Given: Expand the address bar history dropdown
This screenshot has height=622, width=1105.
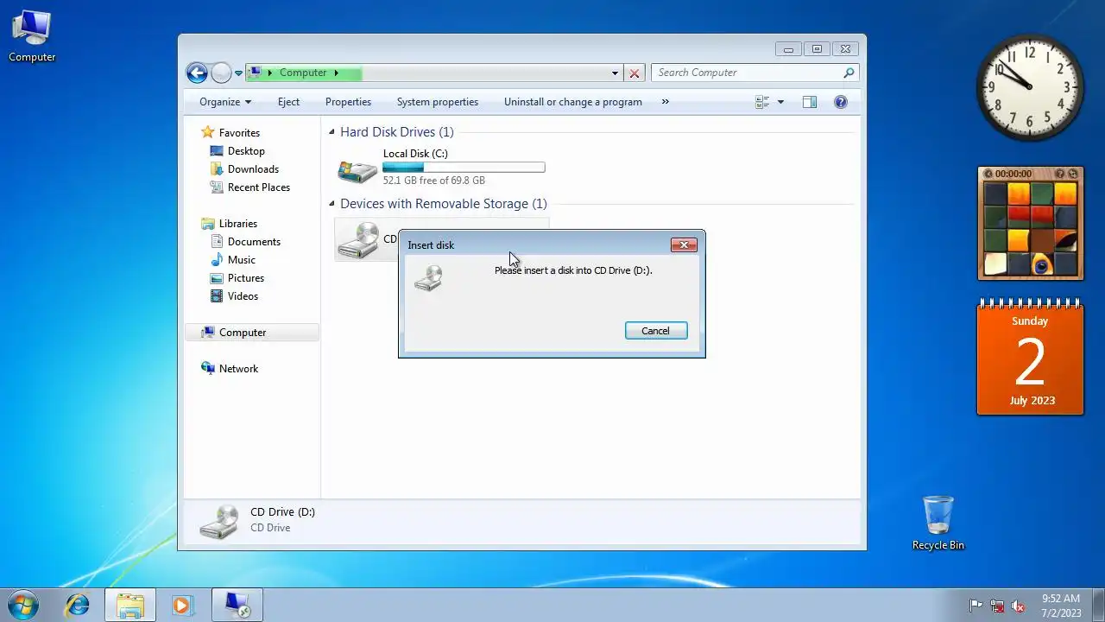Looking at the screenshot, I should 615,73.
